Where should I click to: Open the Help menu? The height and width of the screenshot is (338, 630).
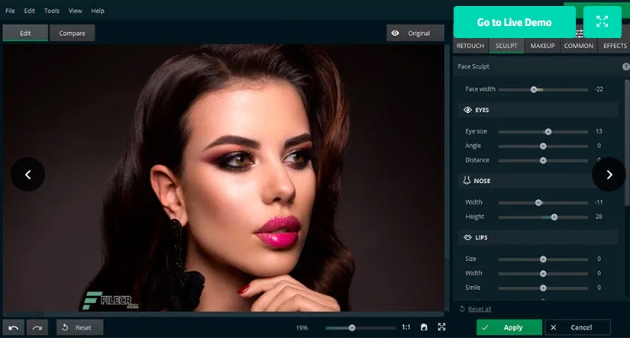point(98,11)
